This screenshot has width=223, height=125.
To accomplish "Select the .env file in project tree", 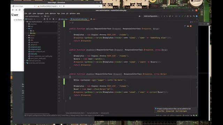I will 31,40.
